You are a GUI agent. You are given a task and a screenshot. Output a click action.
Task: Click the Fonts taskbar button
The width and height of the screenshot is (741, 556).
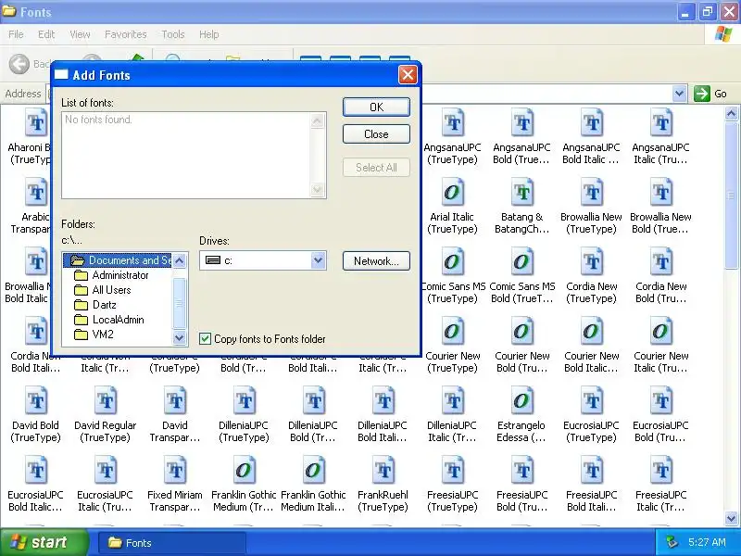pos(172,543)
